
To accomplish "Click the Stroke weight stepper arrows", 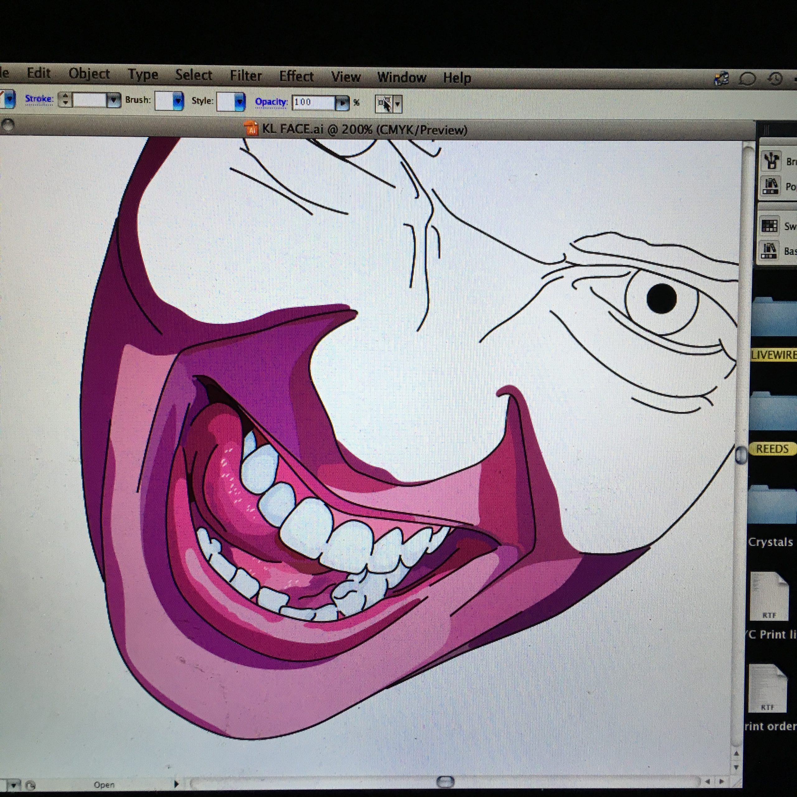I will pos(65,99).
